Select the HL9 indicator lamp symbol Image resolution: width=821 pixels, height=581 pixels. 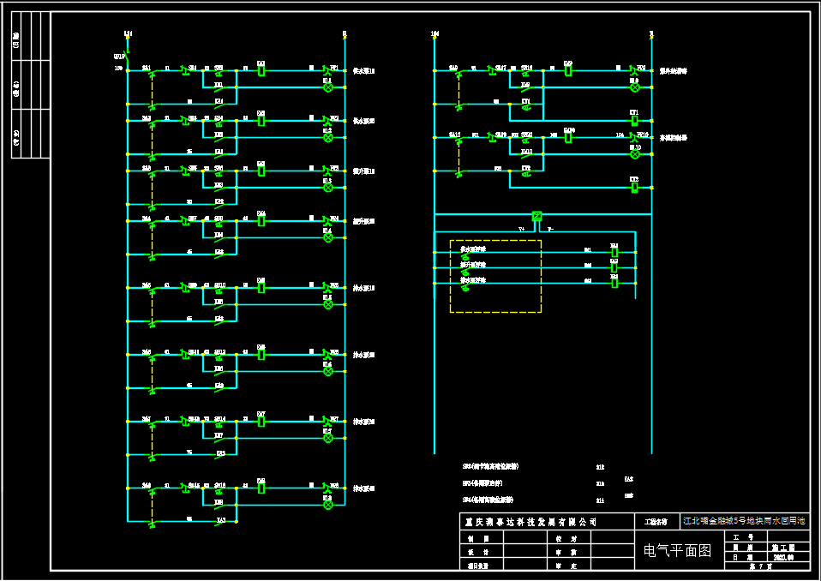[x=635, y=87]
